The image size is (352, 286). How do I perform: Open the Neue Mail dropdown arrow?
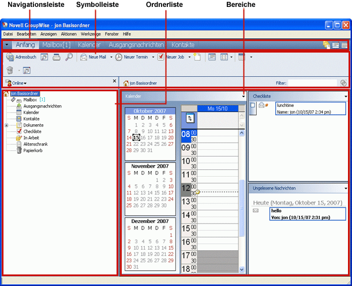(111, 57)
